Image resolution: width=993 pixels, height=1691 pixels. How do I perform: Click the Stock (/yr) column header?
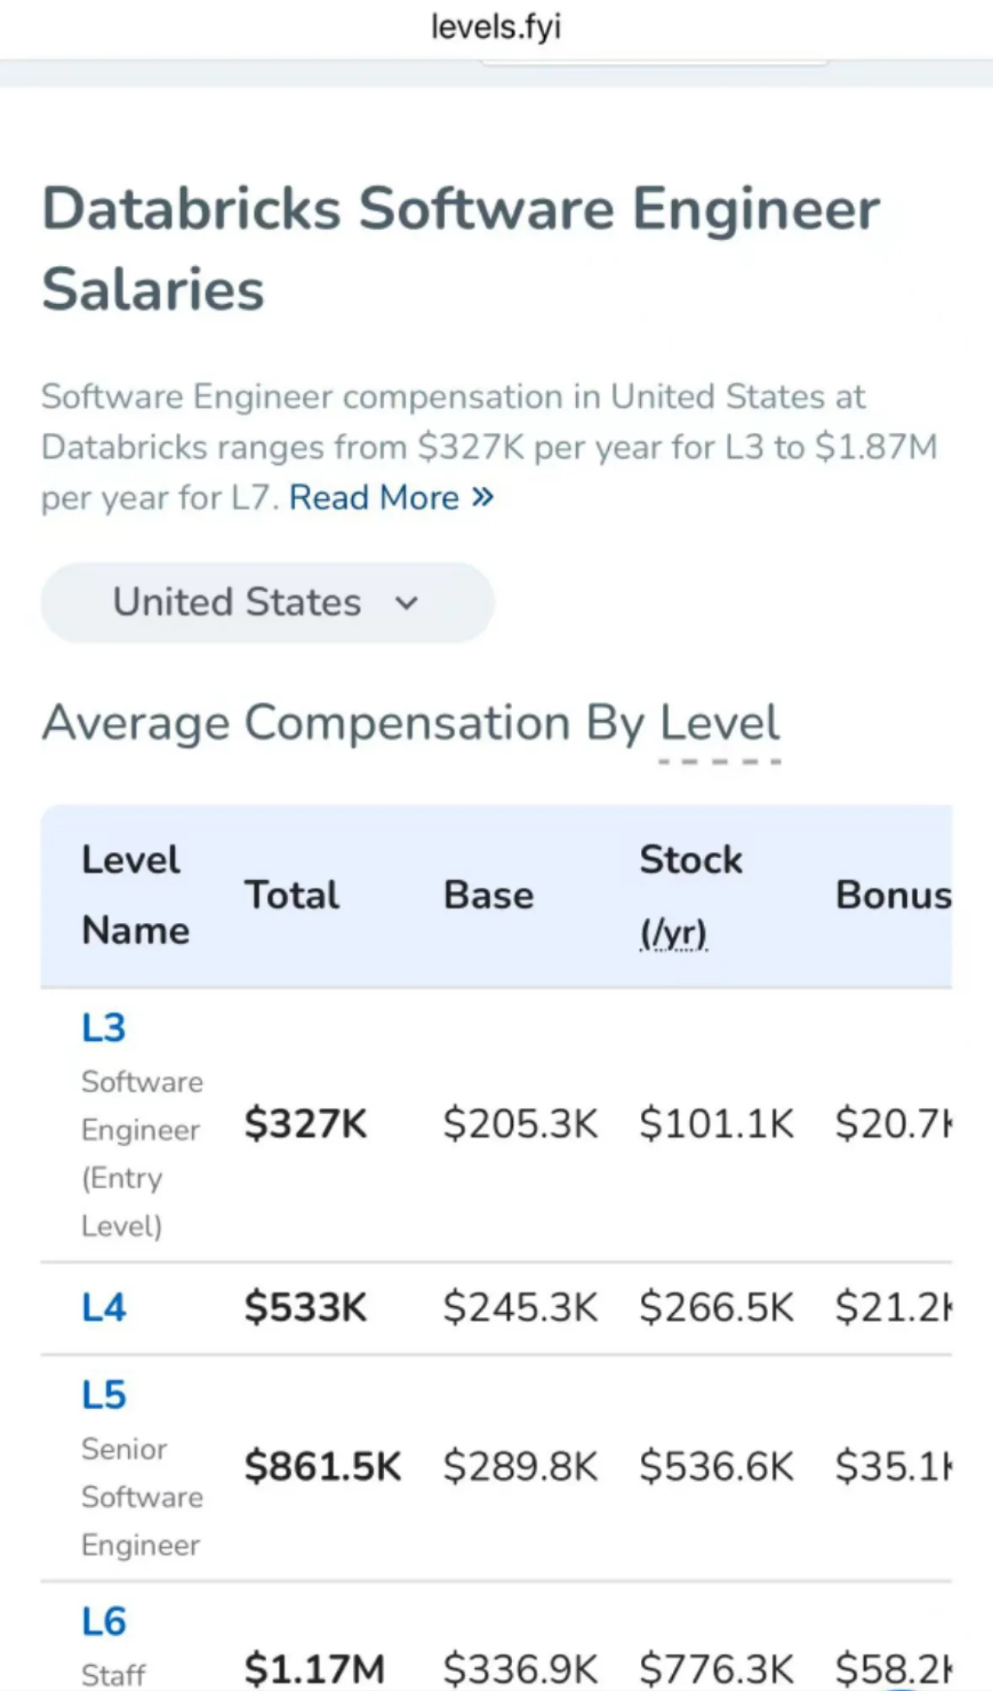[691, 894]
